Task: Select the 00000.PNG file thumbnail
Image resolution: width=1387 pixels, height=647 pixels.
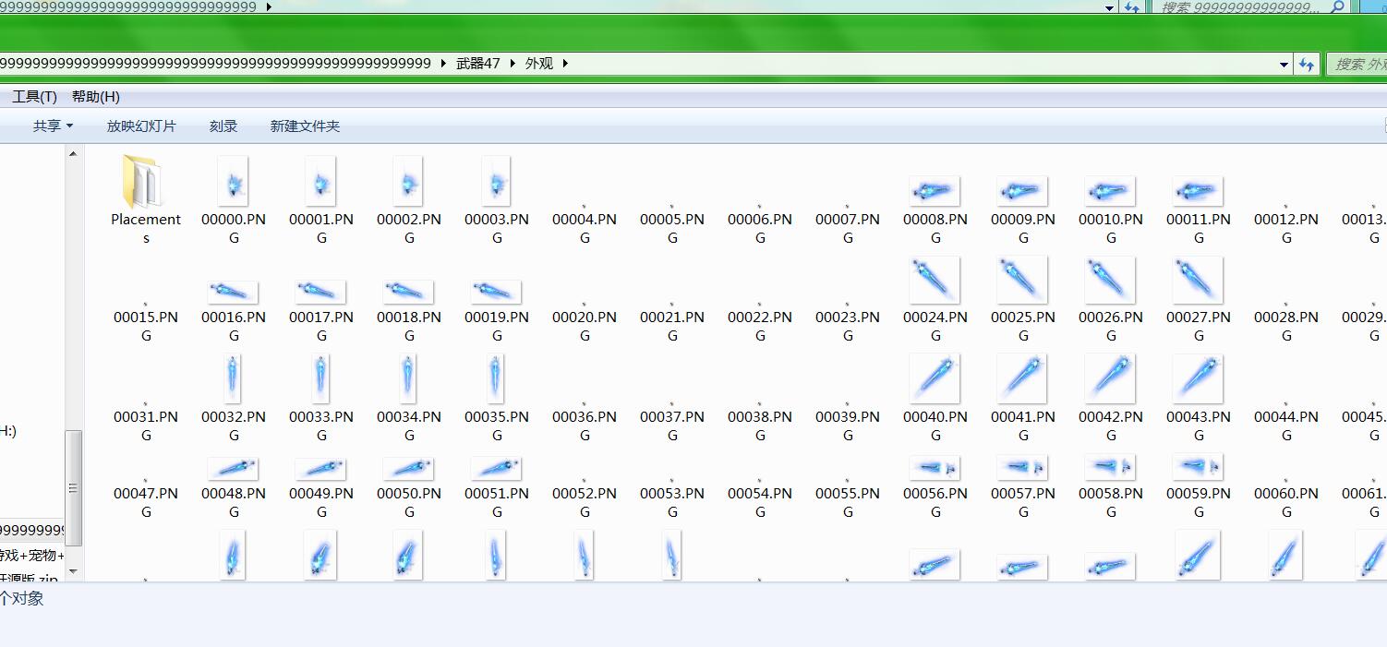Action: tap(233, 182)
